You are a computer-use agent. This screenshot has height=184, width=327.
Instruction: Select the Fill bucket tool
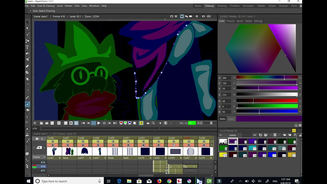pyautogui.click(x=27, y=53)
